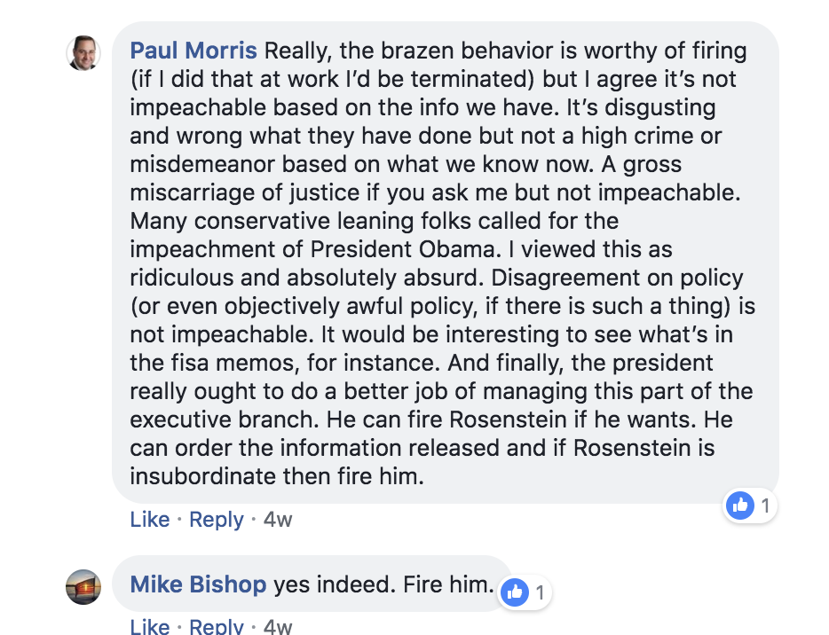Show reaction count beside Mike's thumbs-up icon
The height and width of the screenshot is (635, 829).
[x=540, y=592]
